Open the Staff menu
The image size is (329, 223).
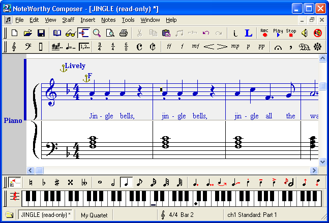pyautogui.click(x=68, y=20)
